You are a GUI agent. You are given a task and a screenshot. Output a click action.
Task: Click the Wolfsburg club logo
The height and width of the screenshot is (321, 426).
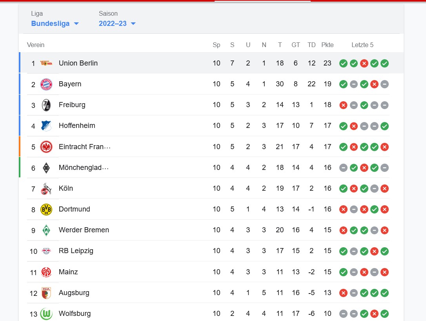(46, 314)
